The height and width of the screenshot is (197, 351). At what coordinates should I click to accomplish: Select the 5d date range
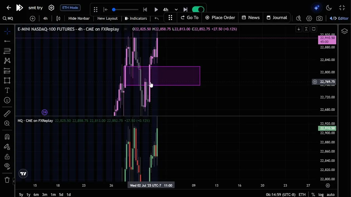coord(61,195)
